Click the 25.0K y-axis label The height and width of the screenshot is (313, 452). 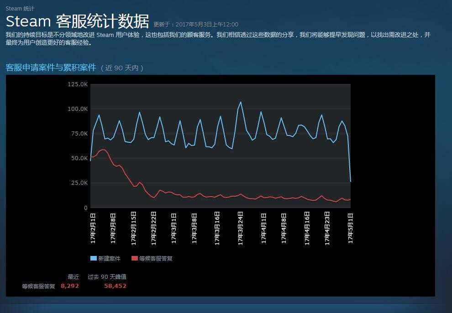point(79,183)
